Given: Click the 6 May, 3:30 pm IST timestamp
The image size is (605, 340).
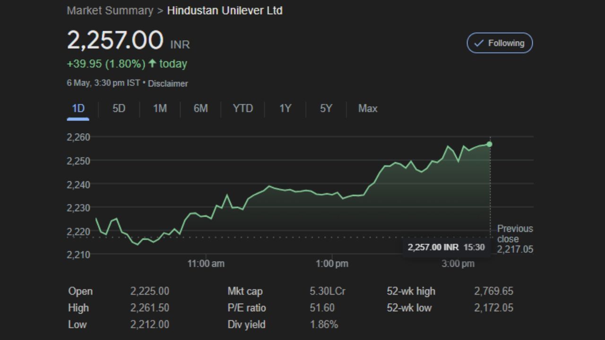Looking at the screenshot, I should 104,83.
